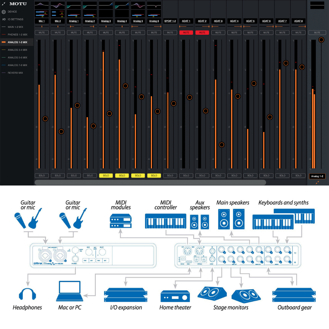Open the Reverb Mix view

coord(17,73)
